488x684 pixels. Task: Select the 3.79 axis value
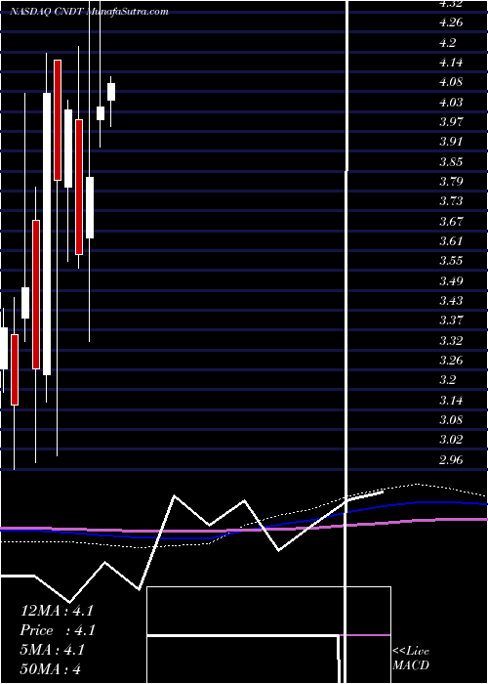(x=451, y=182)
